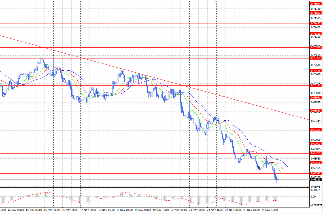Image resolution: width=323 pixels, height=214 pixels.
Task: Click the 0.71595 price scale value
Action: click(316, 18)
